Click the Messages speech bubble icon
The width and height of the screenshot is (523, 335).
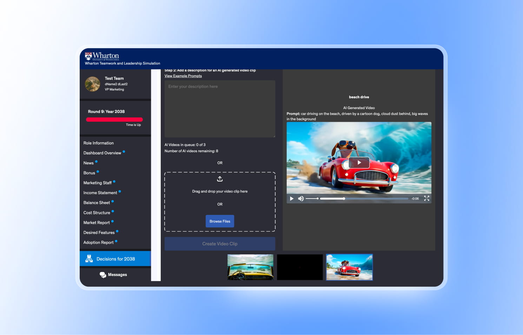103,275
